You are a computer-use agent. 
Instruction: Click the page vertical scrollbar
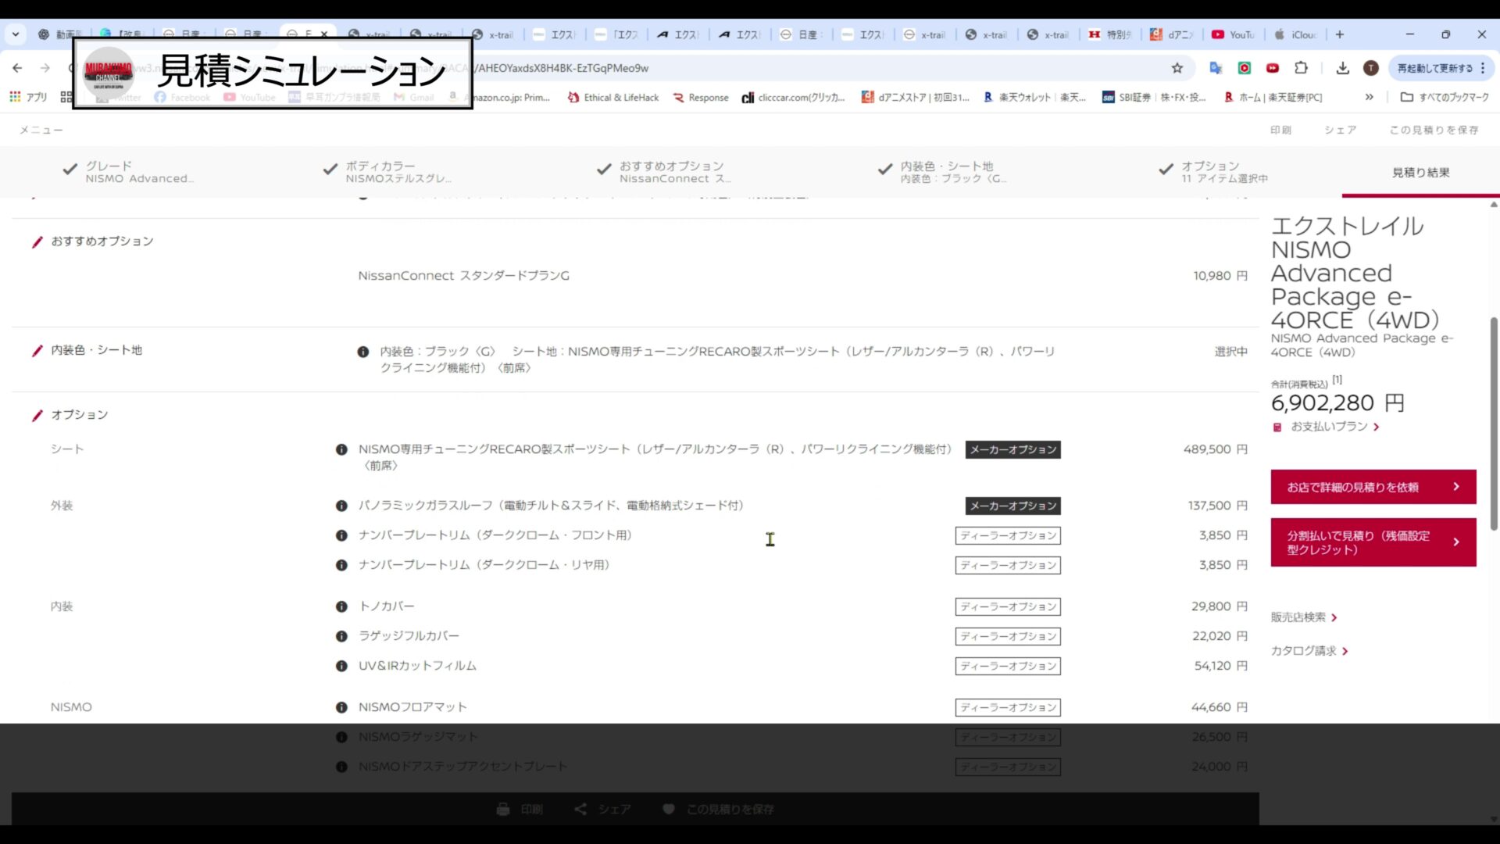pos(1494,424)
